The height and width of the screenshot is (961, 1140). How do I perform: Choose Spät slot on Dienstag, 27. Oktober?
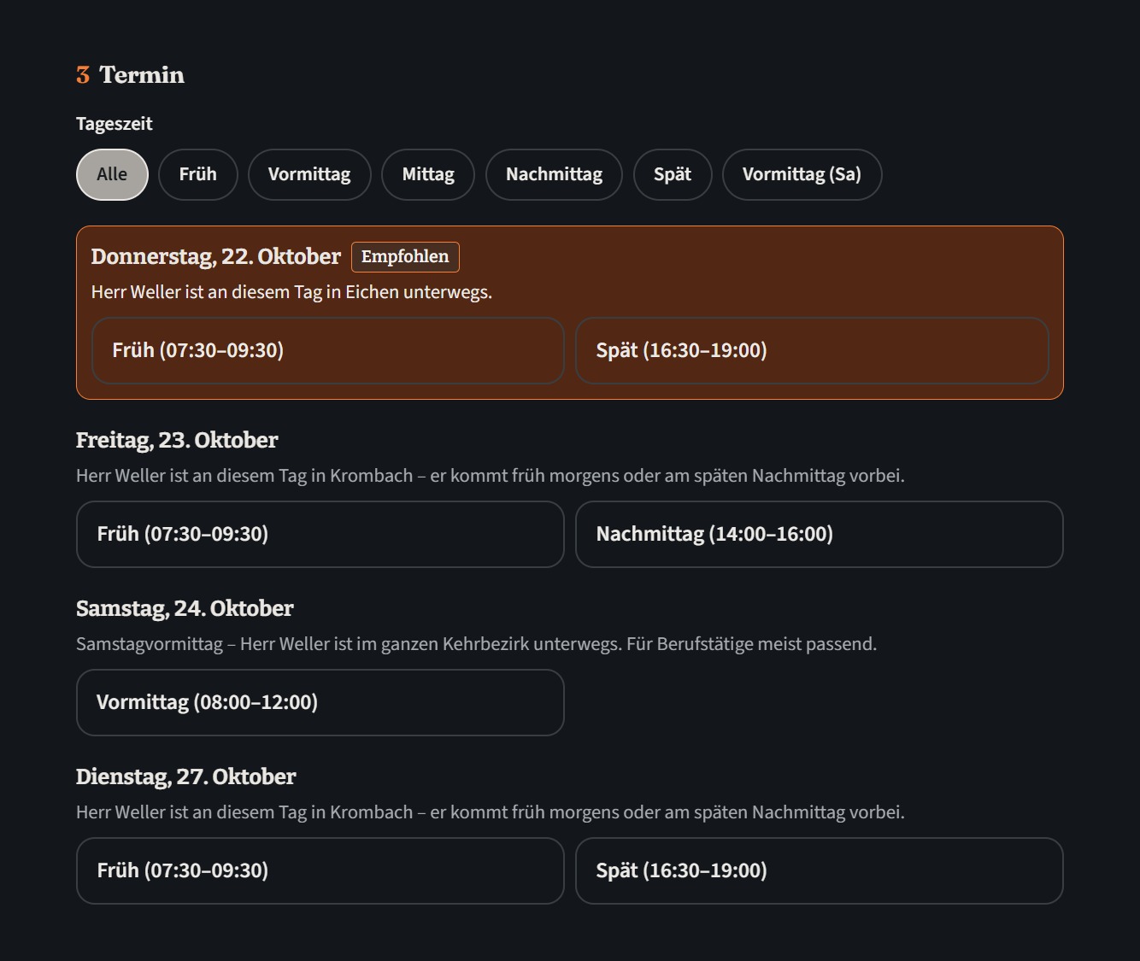coord(820,870)
